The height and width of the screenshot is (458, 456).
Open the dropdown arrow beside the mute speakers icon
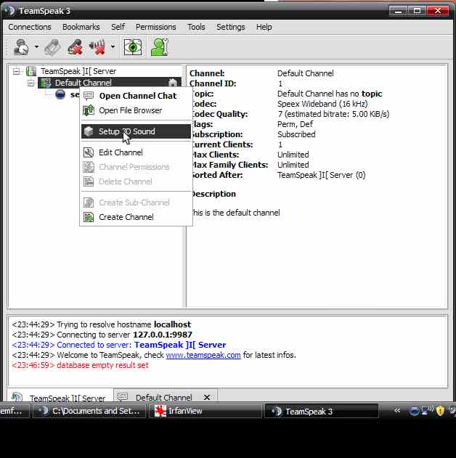point(113,46)
